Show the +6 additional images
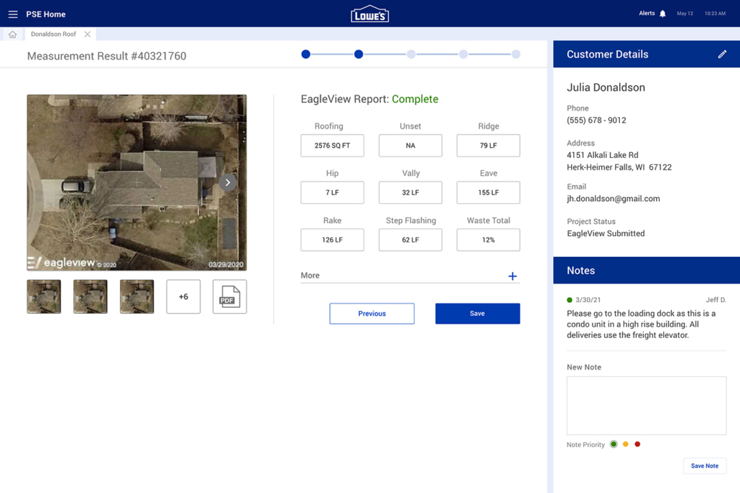 point(183,296)
